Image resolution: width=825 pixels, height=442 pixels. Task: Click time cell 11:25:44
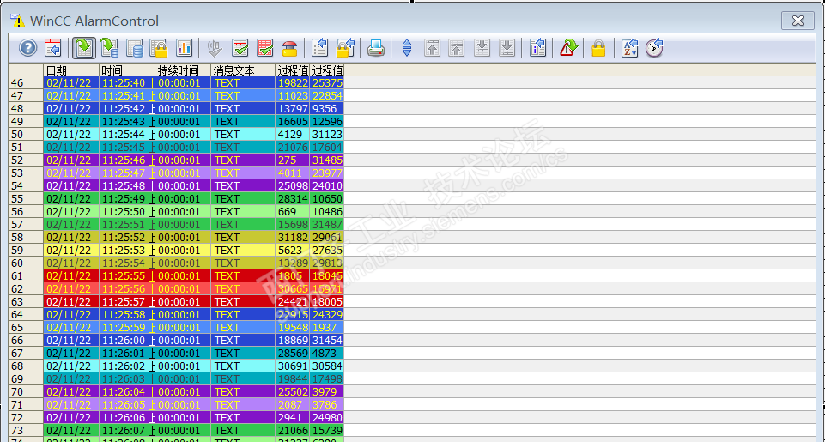pyautogui.click(x=127, y=134)
